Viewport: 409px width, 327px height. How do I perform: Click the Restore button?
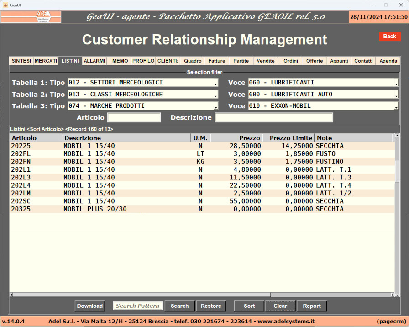[x=211, y=306]
